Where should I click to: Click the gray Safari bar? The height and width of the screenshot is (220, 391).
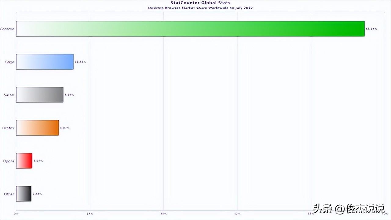coord(40,95)
